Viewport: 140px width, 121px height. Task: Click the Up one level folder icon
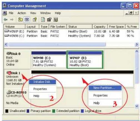pos(20,20)
